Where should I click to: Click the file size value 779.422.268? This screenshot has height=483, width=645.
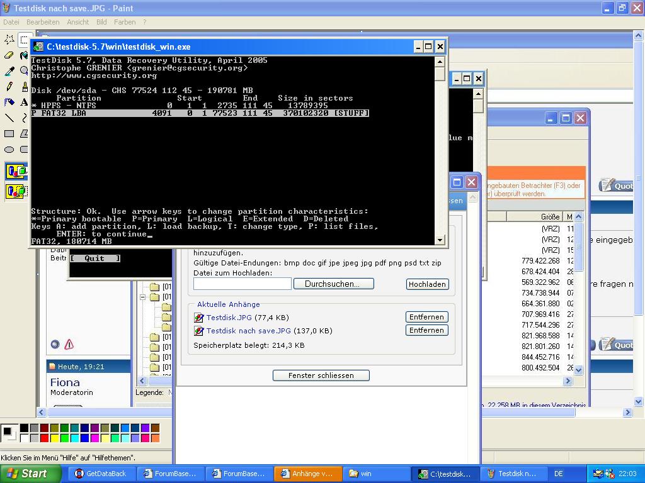point(540,261)
